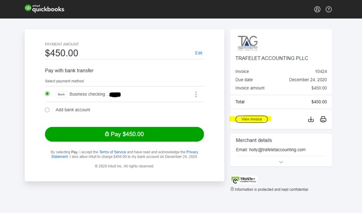Viewport: 362px width, 213px height.
Task: Click the merchant email holly@trafeletaccounting.com
Action: tap(278, 150)
